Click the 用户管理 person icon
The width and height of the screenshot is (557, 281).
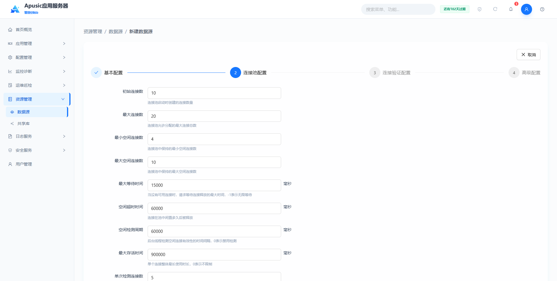(x=10, y=164)
